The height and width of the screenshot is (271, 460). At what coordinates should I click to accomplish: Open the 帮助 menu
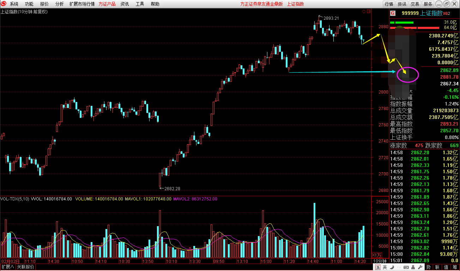click(155, 4)
